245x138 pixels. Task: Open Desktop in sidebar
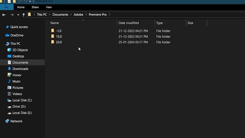click(18, 56)
